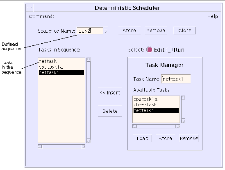Click the Sequence Name text field
Image resolution: width=225 pixels, height=170 pixels.
click(90, 31)
